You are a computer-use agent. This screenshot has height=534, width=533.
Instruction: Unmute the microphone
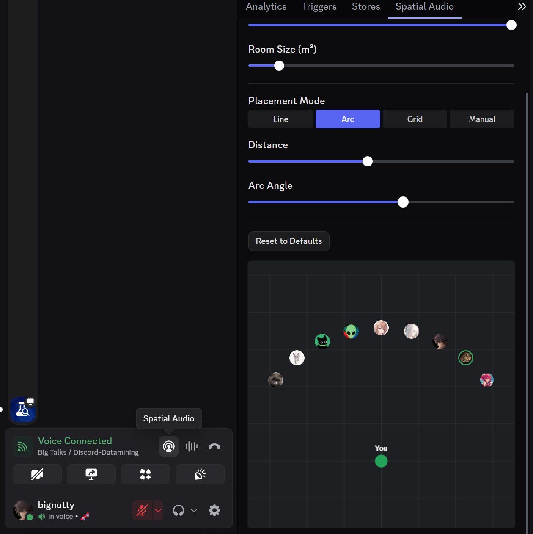(142, 510)
